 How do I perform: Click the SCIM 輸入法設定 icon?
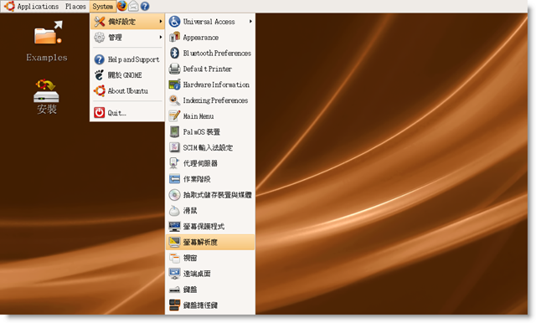pyautogui.click(x=174, y=147)
